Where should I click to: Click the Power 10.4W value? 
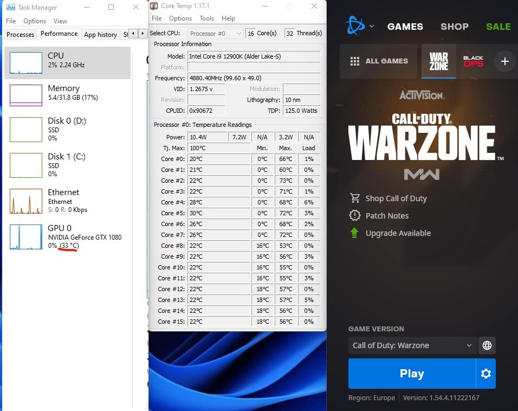[208, 137]
